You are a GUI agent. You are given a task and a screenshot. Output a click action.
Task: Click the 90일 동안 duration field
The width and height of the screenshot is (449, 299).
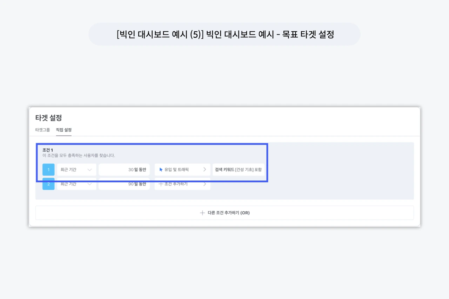point(124,184)
